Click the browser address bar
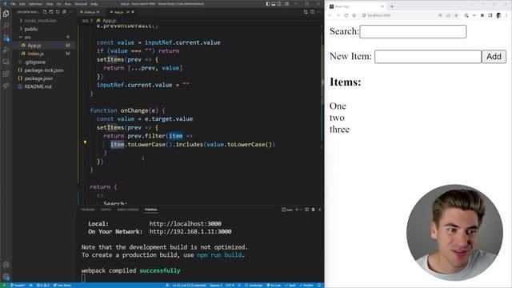This screenshot has height=288, width=512. (398, 15)
